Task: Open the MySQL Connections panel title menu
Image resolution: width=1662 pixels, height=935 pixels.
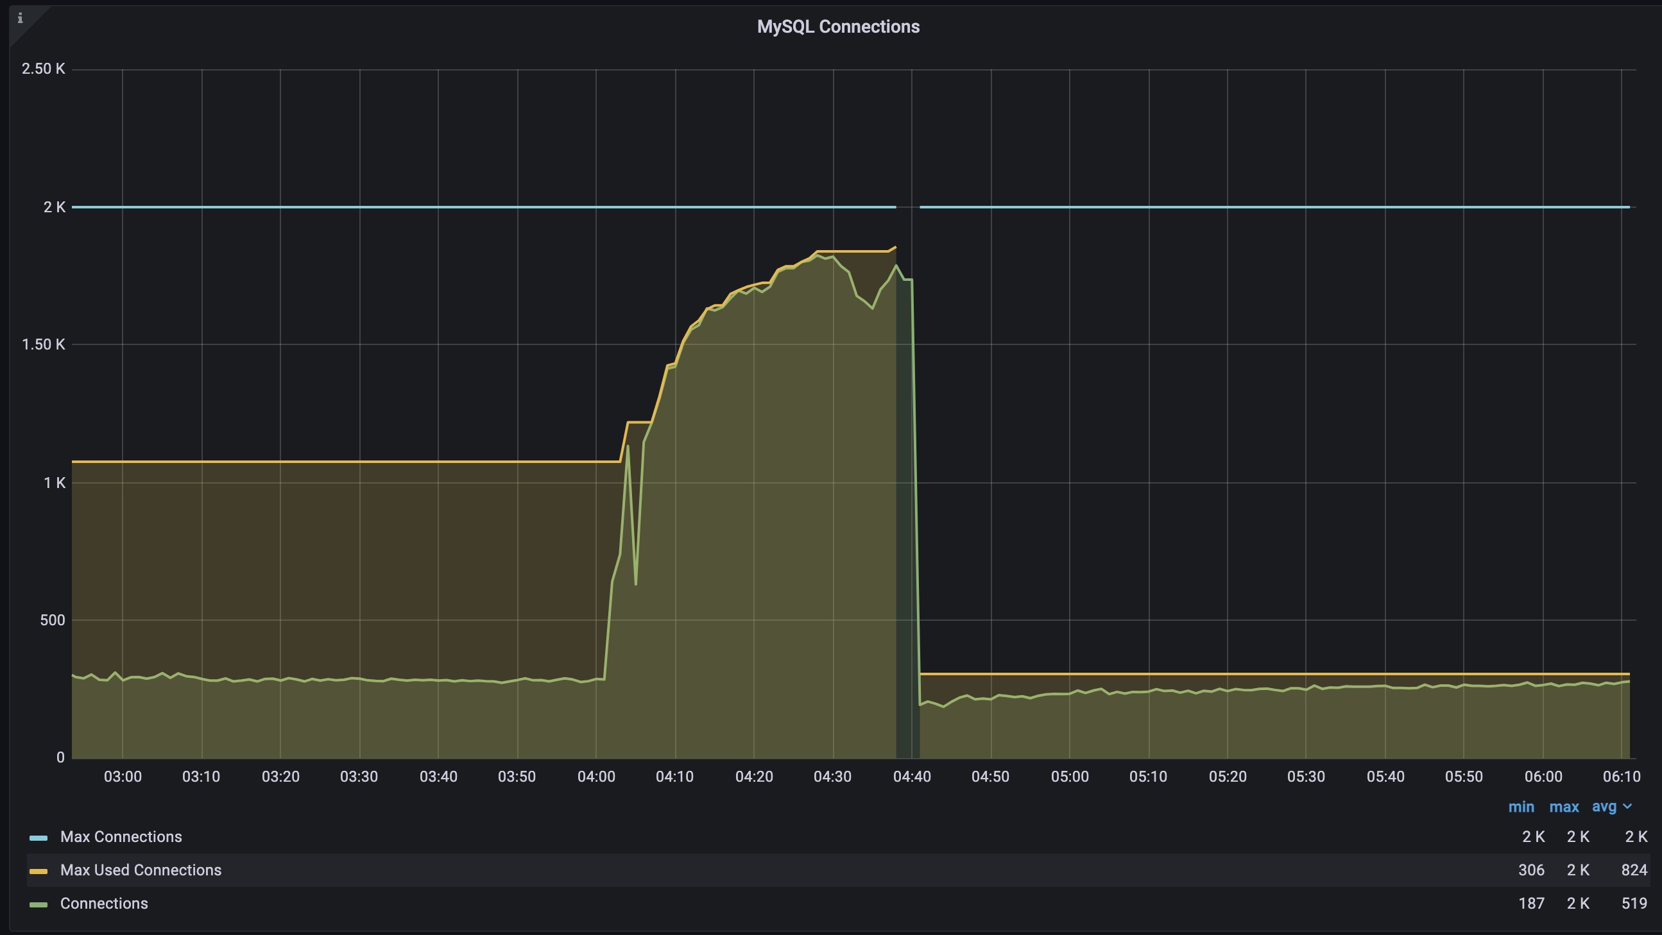Action: point(837,26)
